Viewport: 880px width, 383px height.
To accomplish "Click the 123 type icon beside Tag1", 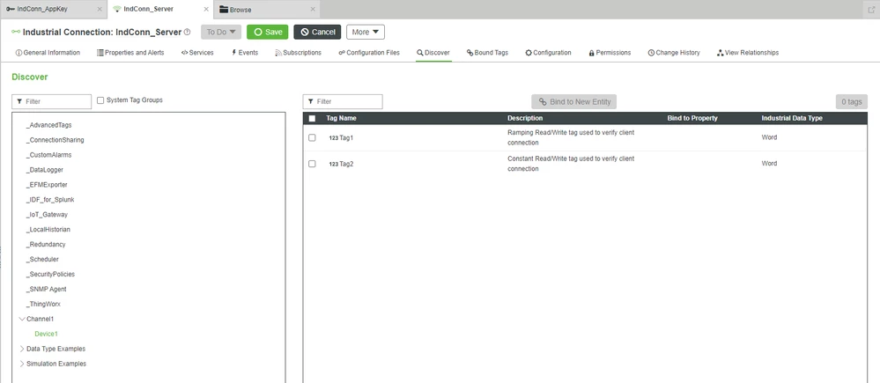I will coord(333,138).
